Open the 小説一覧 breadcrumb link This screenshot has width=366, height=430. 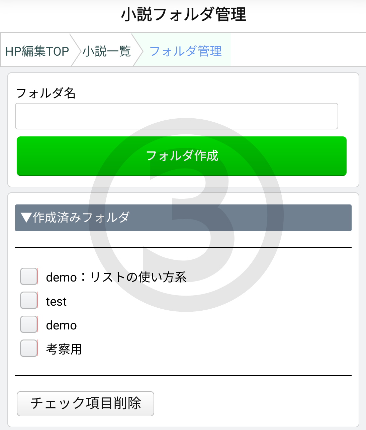[106, 51]
